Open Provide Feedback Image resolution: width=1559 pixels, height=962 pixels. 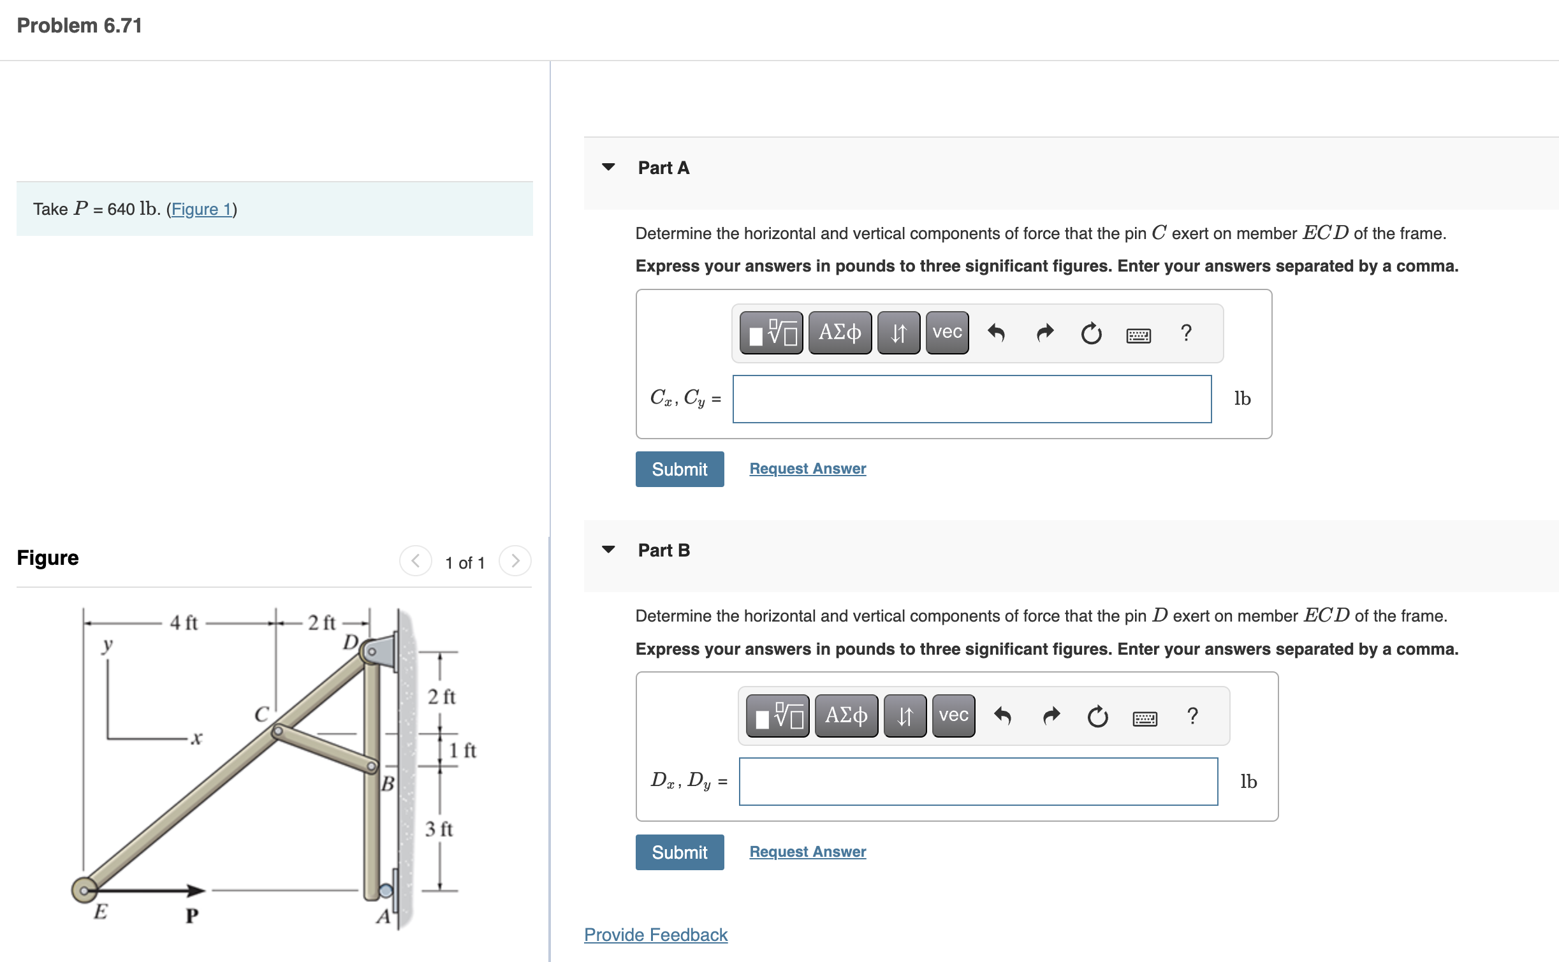pos(655,935)
